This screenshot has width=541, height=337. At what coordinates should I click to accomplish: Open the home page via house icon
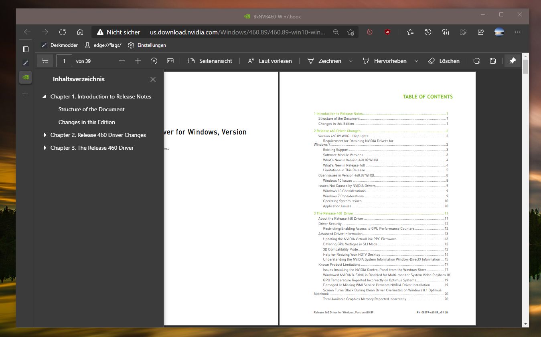point(80,32)
